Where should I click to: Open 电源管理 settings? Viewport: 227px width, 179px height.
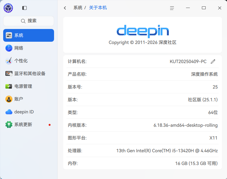[x=29, y=86]
